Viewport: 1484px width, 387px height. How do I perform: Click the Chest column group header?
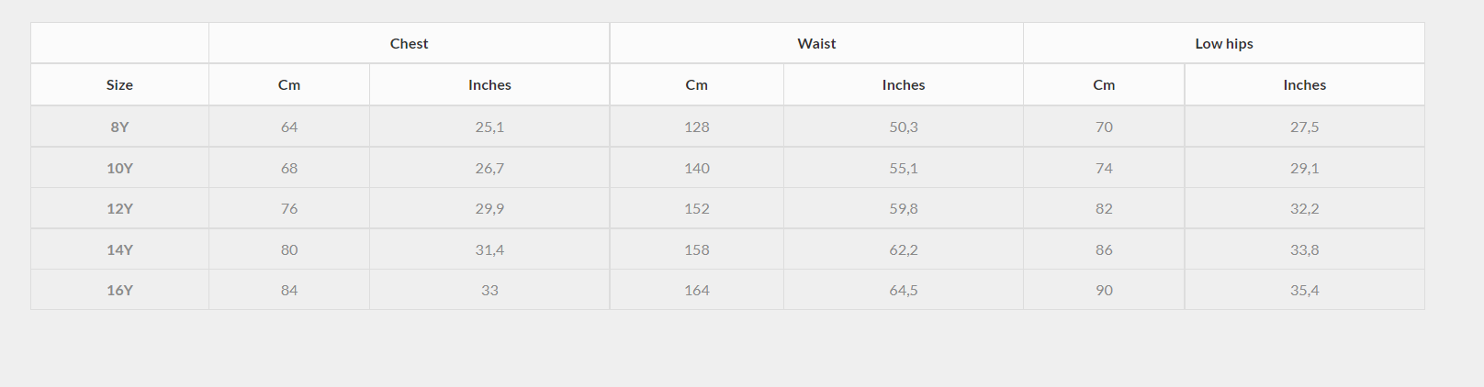409,43
